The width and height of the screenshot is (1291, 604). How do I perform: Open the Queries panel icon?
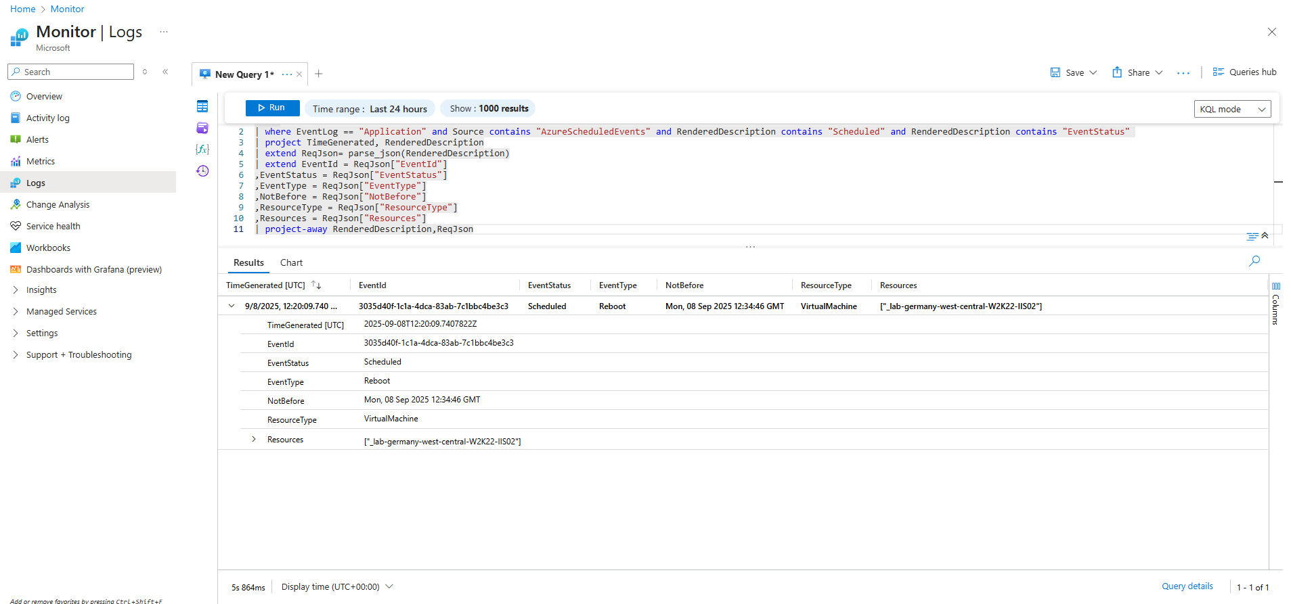pyautogui.click(x=202, y=128)
